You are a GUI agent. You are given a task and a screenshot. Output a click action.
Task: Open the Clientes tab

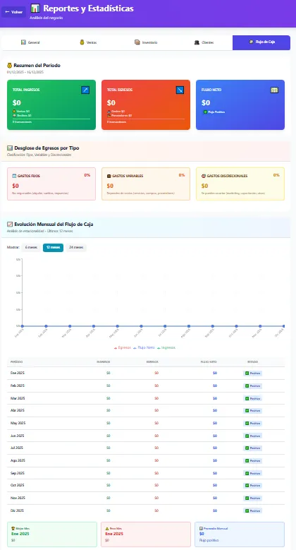(x=204, y=42)
